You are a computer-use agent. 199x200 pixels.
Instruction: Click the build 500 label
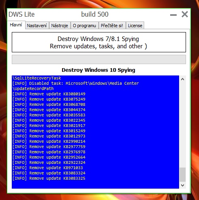pyautogui.click(x=95, y=14)
